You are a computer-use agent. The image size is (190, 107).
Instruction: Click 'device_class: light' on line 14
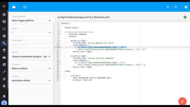click(x=82, y=52)
